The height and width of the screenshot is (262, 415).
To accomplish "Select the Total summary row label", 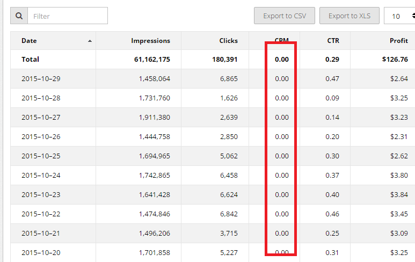I will [x=30, y=60].
